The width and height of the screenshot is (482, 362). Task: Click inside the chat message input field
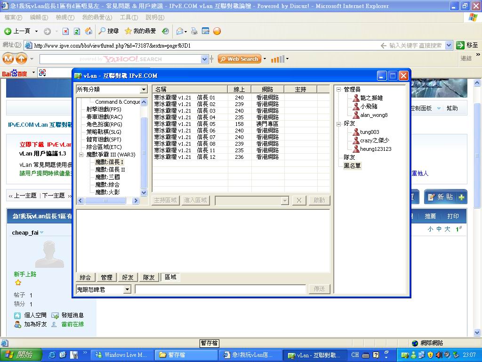[x=221, y=289]
